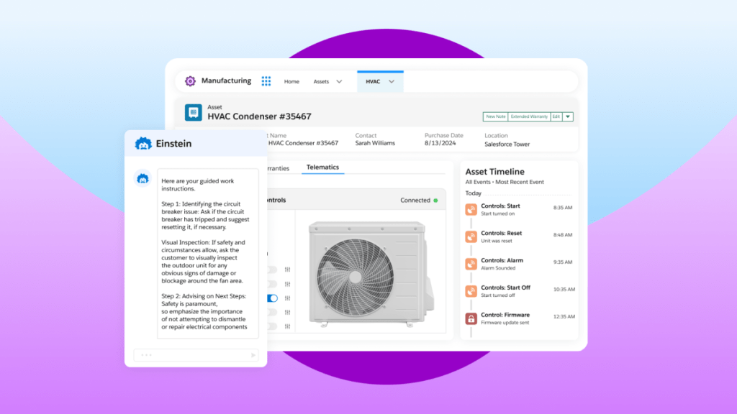Viewport: 737px width, 414px height.
Task: Click the Extended Warranty button
Action: click(529, 116)
